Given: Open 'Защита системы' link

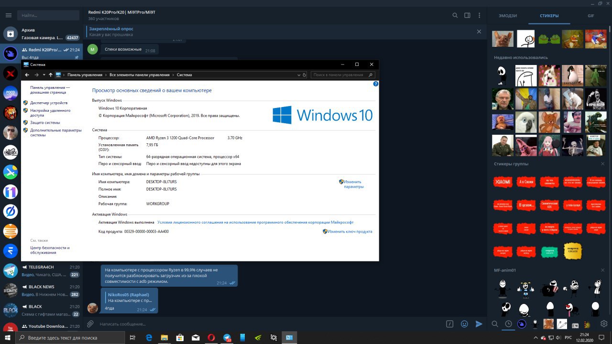Looking at the screenshot, I should 45,123.
